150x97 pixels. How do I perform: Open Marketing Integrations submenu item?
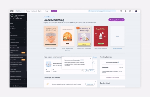[x=16, y=72]
